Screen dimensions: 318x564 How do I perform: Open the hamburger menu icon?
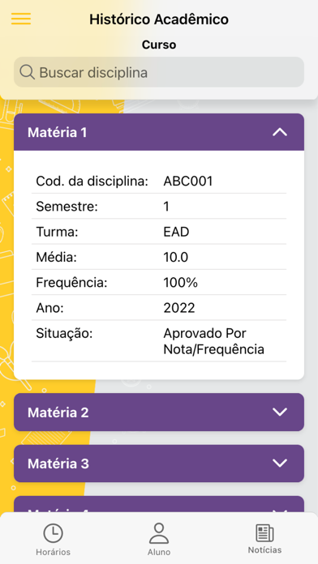click(21, 19)
